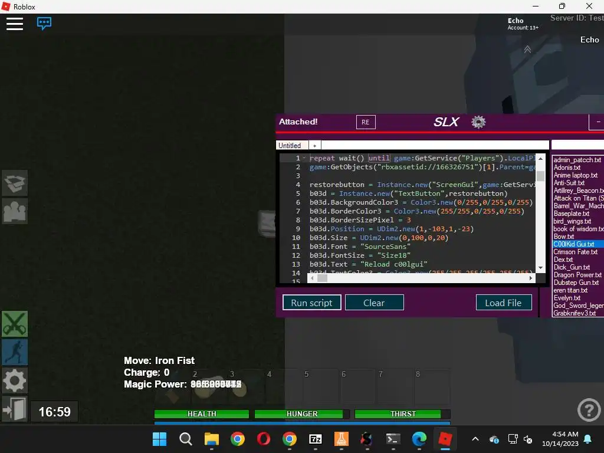Show hidden system tray icons
Image resolution: width=604 pixels, height=453 pixels.
(x=475, y=439)
